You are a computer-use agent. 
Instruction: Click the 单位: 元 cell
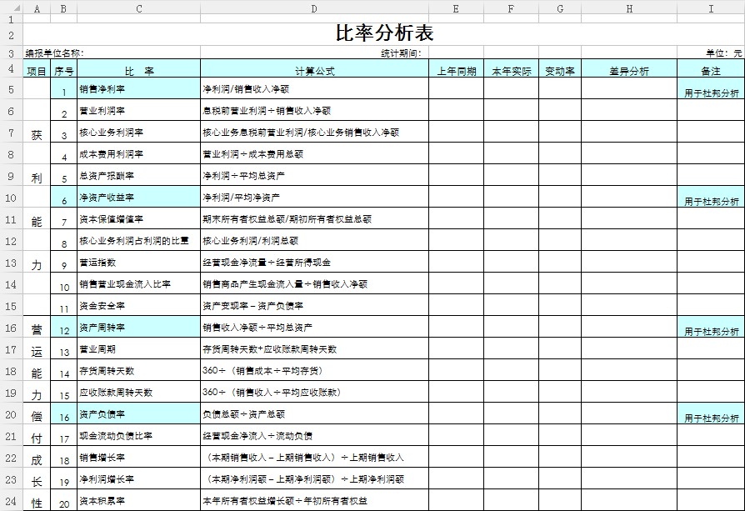pos(723,53)
